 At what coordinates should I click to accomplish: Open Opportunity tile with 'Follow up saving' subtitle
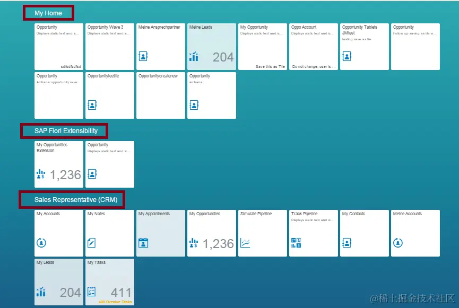point(415,47)
